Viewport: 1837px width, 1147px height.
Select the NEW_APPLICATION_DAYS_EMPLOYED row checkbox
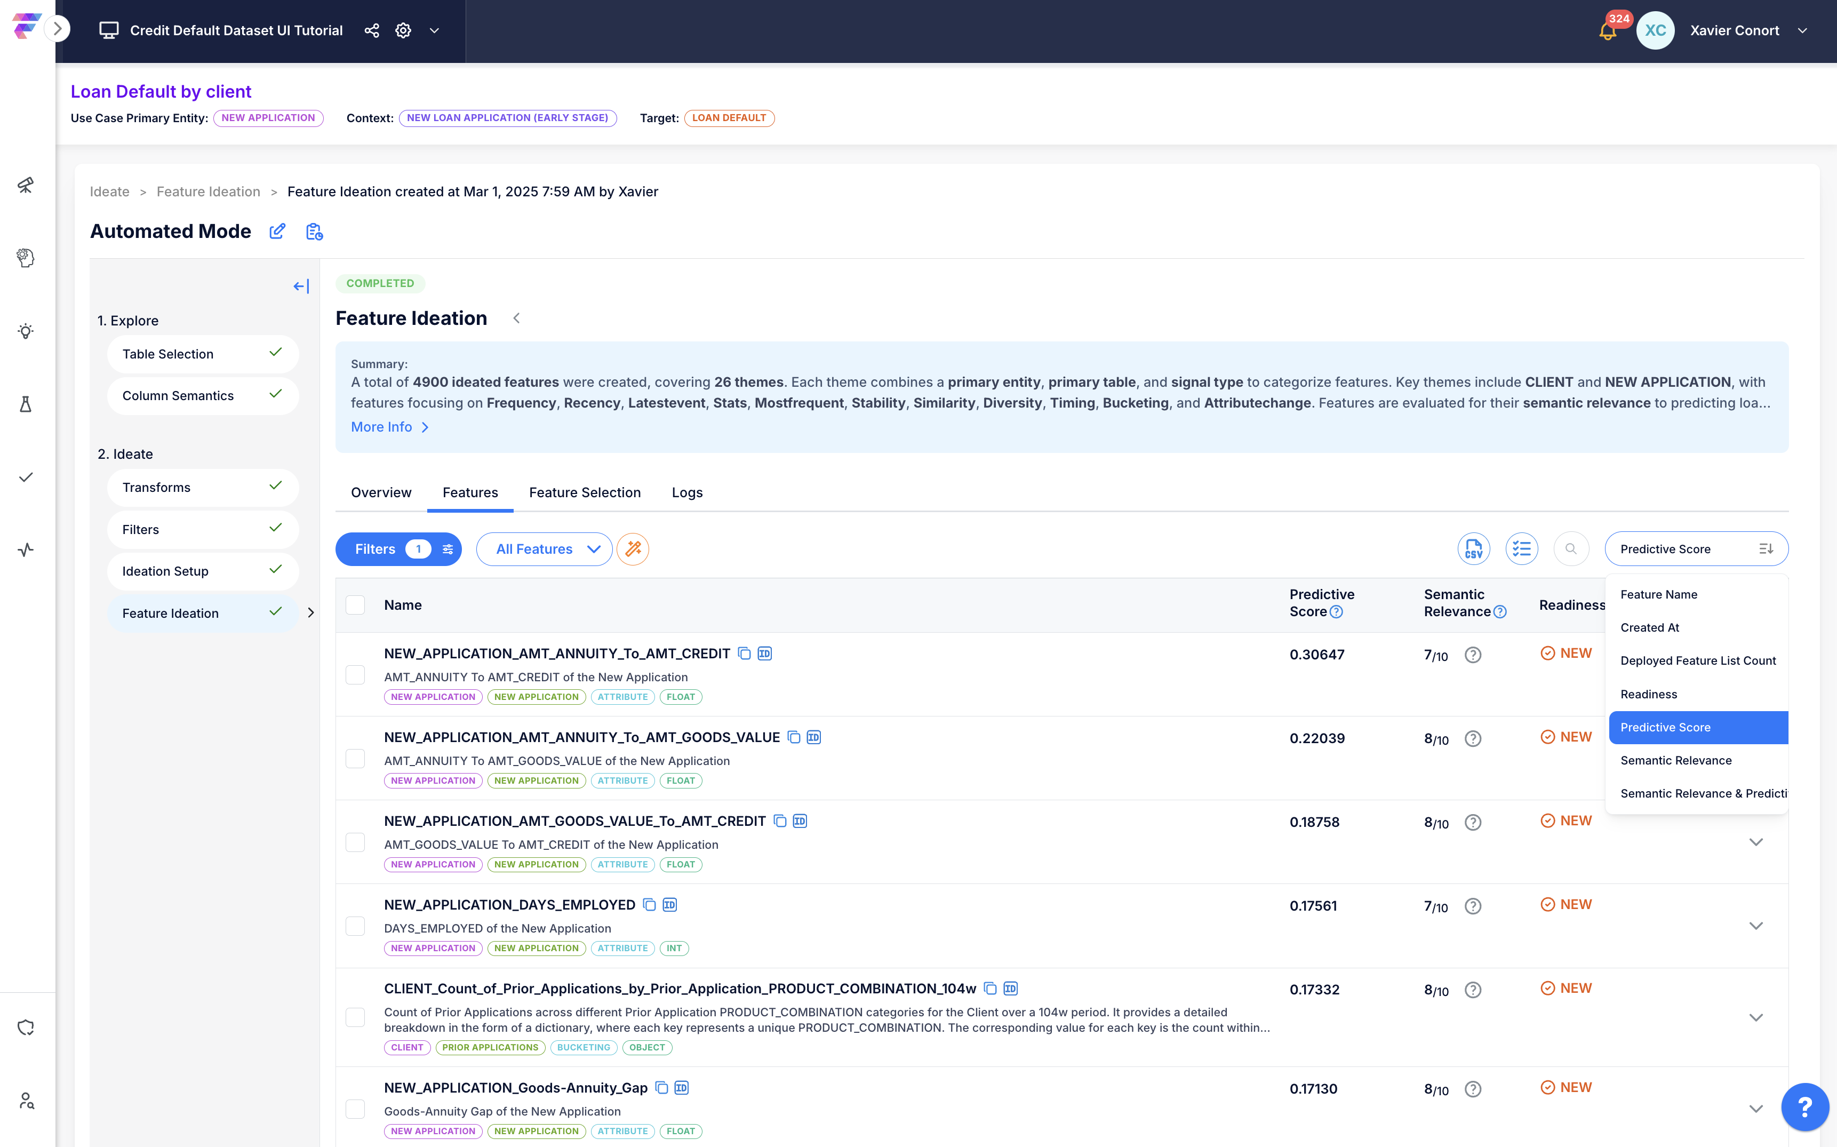355,926
